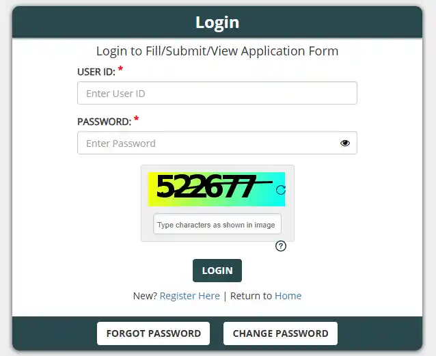436x356 pixels.
Task: Click the FORGOT PASSWORD button
Action: pos(154,333)
